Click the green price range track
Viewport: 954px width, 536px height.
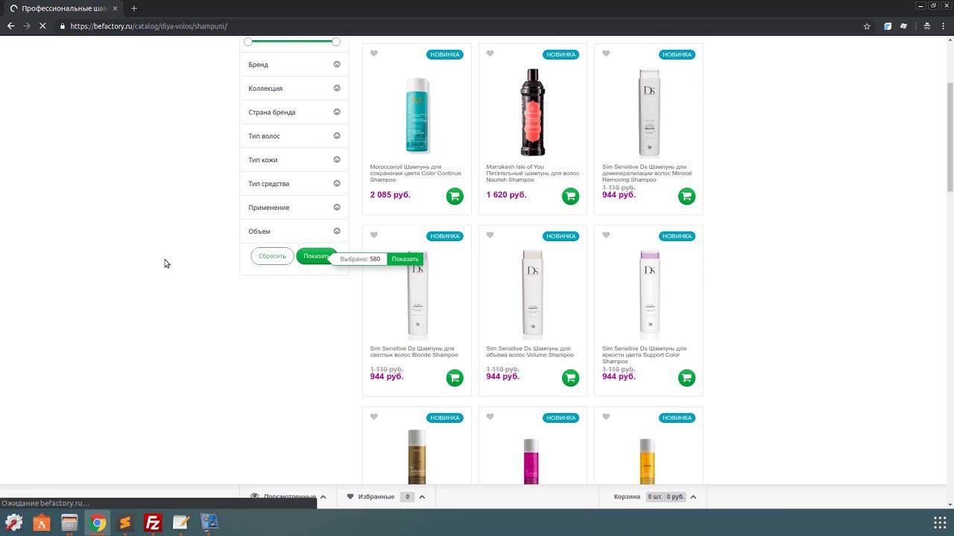coord(292,42)
